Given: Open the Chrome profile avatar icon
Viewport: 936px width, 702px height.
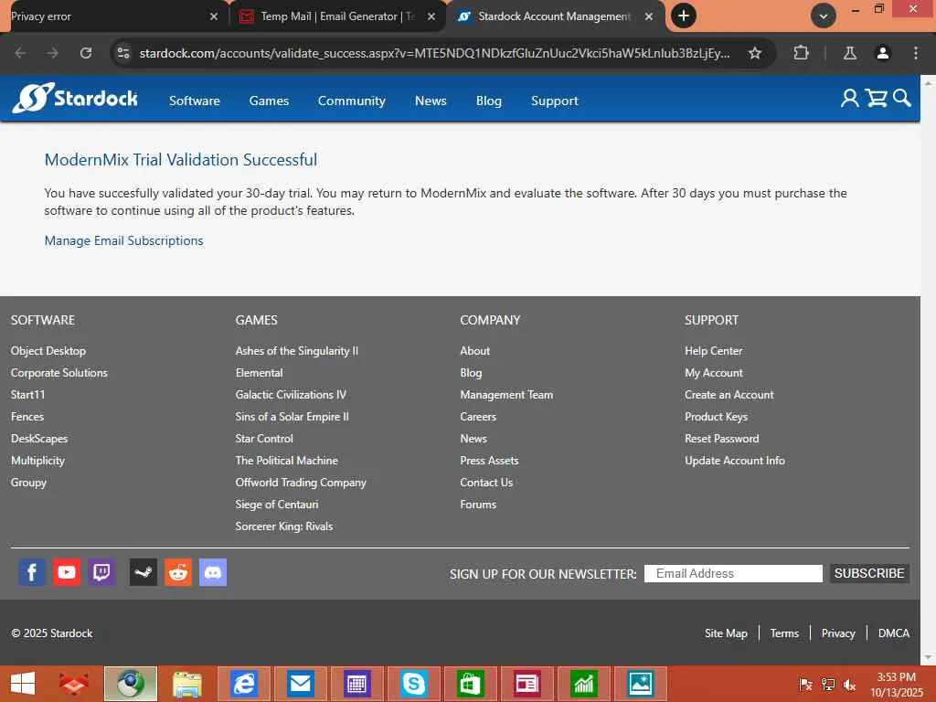Looking at the screenshot, I should 882,53.
